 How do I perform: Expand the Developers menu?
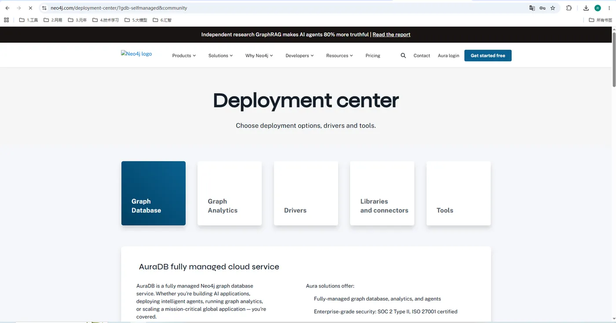coord(300,55)
